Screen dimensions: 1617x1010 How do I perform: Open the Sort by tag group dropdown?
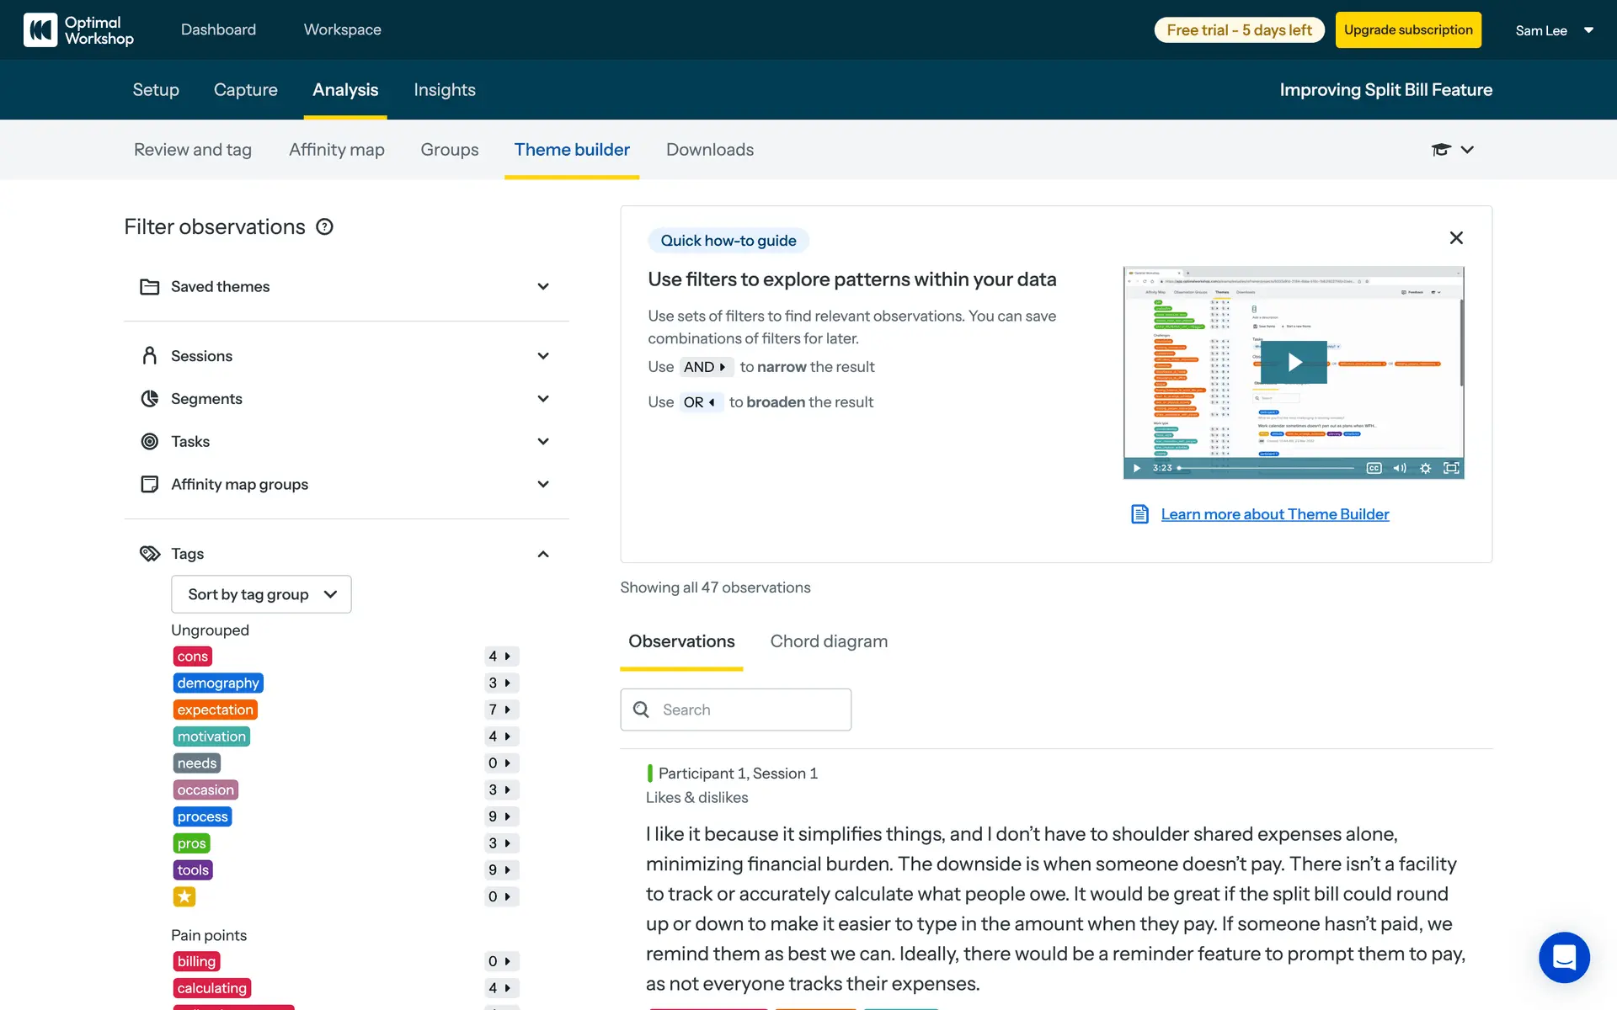261,594
